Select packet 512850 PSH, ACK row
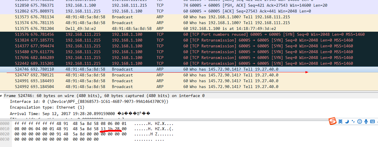The image size is (378, 147). point(189,5)
